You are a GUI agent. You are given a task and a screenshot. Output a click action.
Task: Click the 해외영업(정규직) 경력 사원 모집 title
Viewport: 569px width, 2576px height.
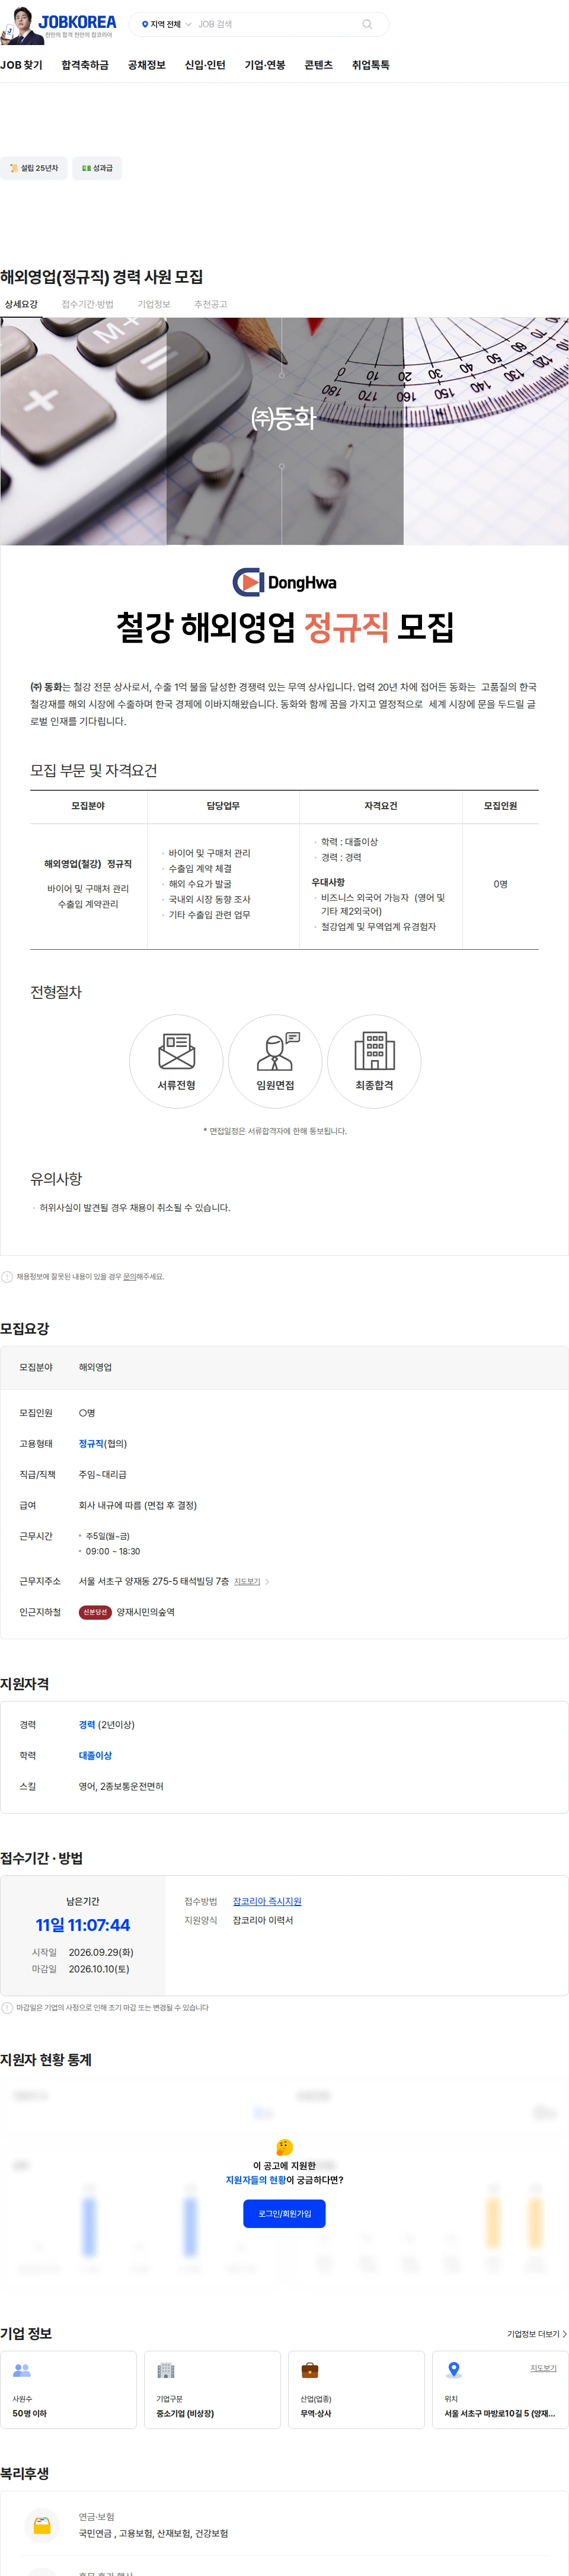(102, 277)
